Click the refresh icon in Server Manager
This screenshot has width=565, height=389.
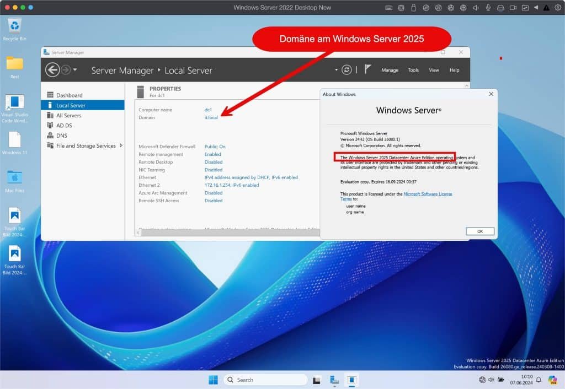pos(347,70)
